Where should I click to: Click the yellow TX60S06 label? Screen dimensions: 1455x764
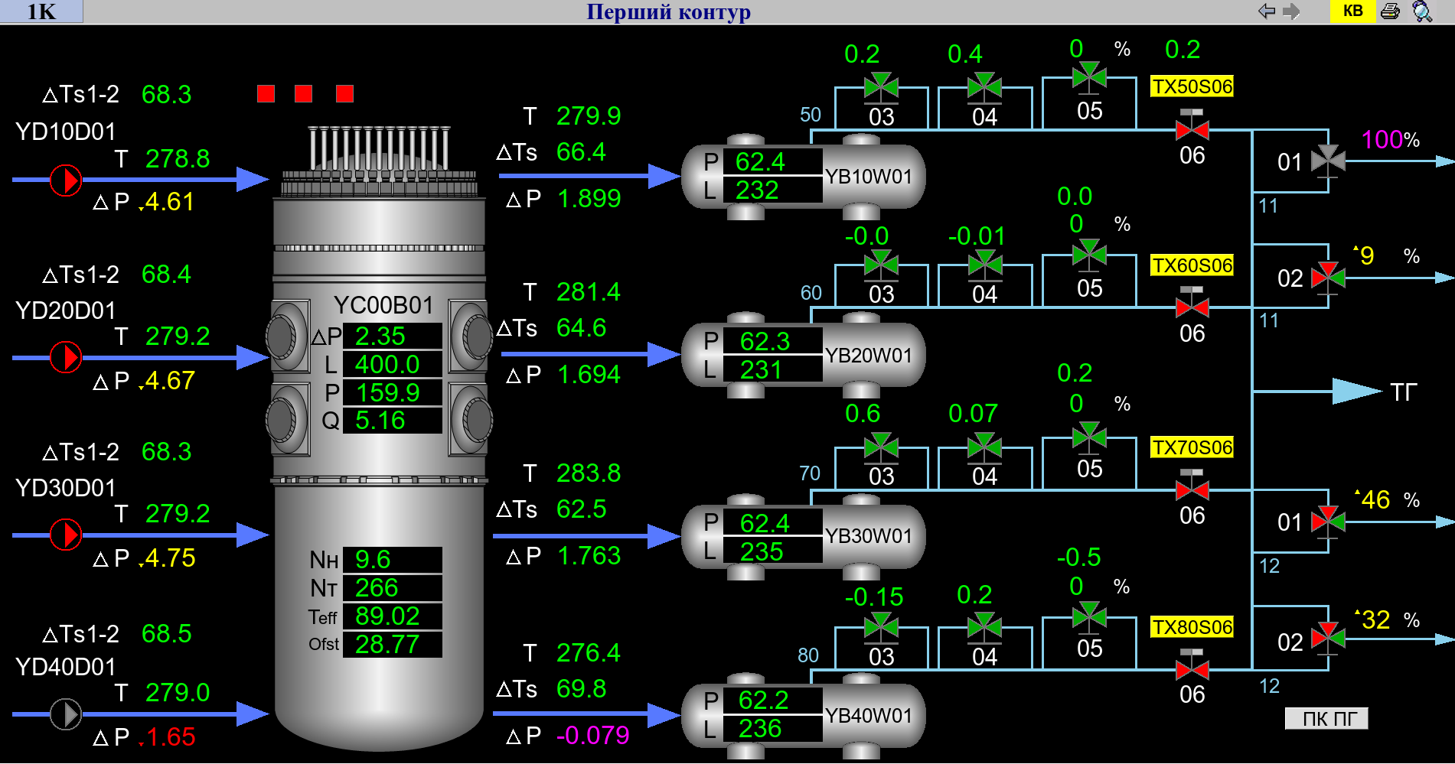(x=1192, y=265)
